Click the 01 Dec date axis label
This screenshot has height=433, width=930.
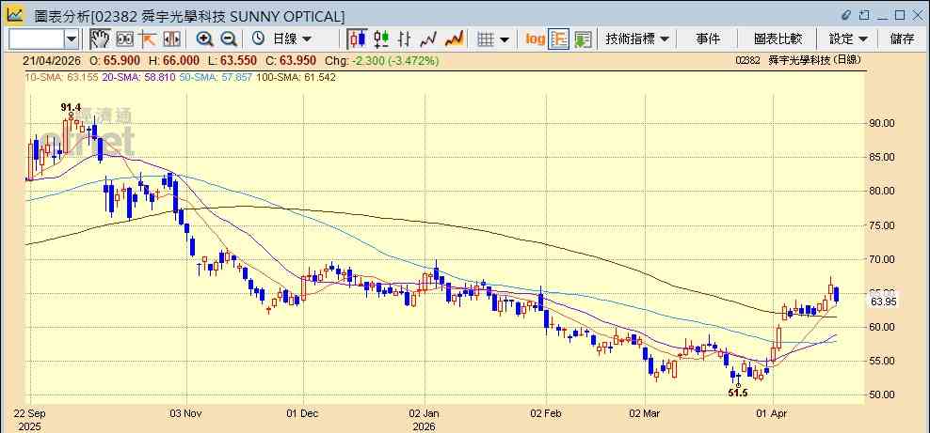[x=303, y=413]
